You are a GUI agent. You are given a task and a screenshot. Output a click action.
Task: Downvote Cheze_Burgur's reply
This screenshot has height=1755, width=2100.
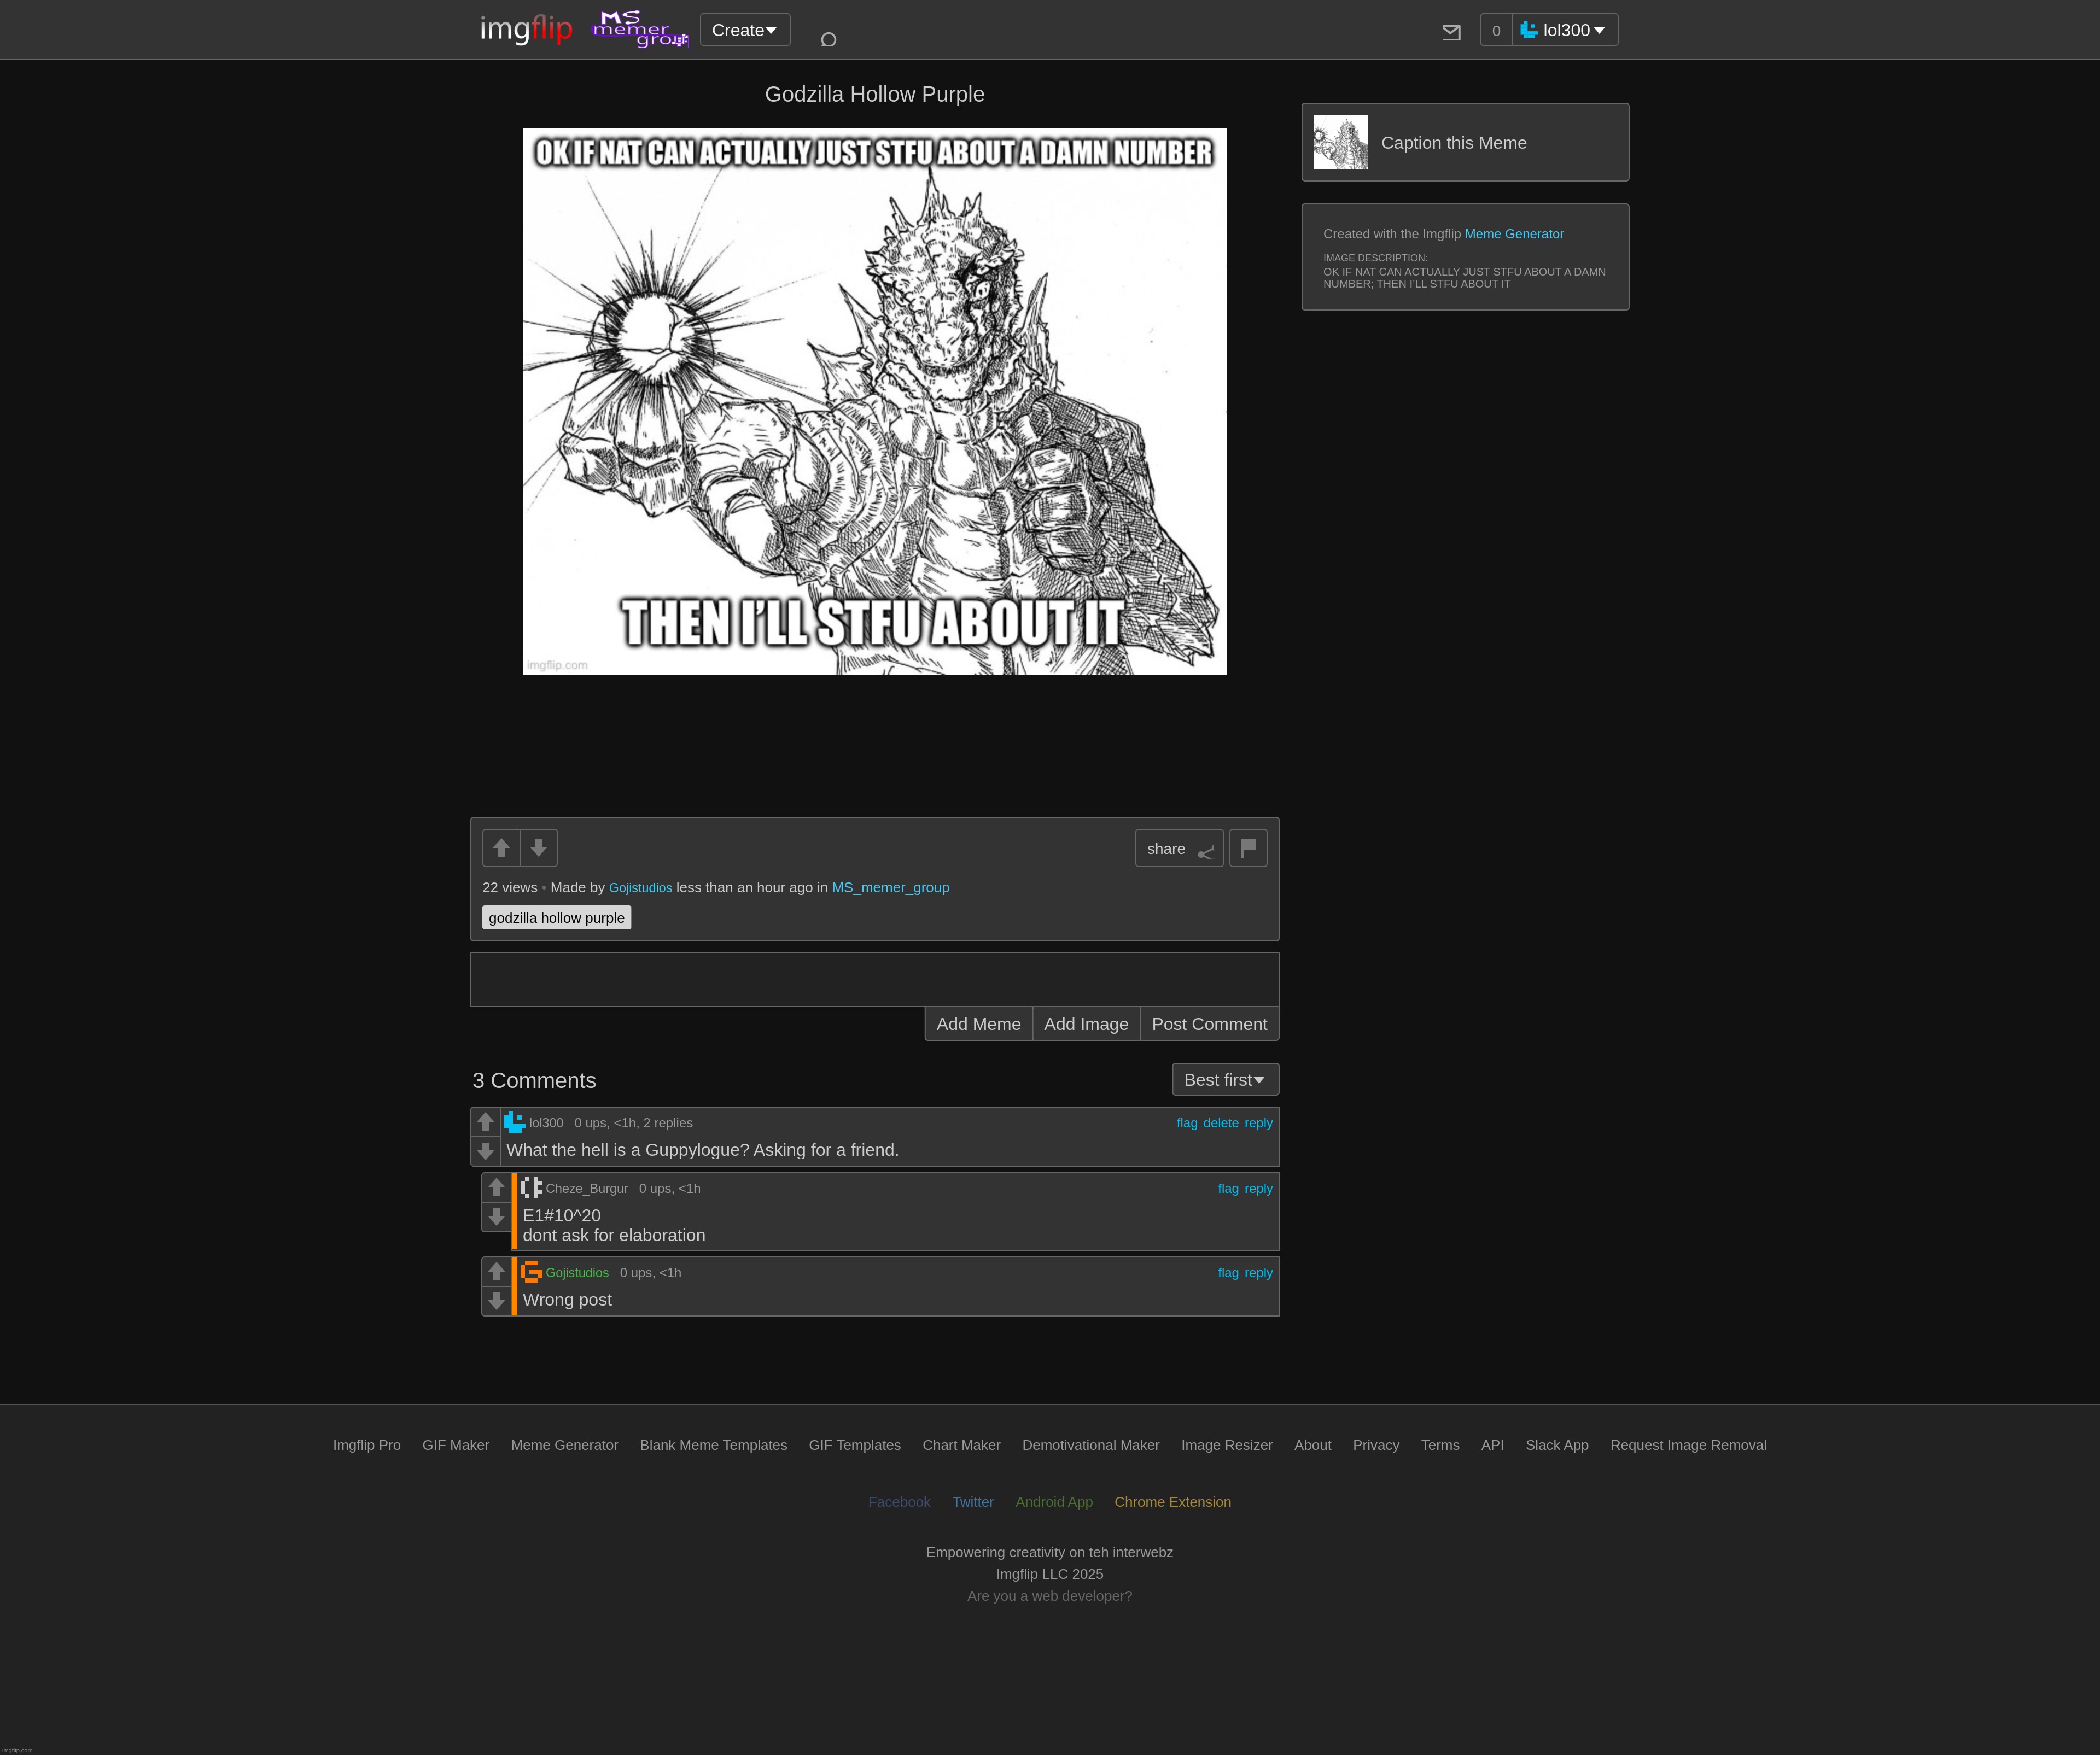[496, 1217]
